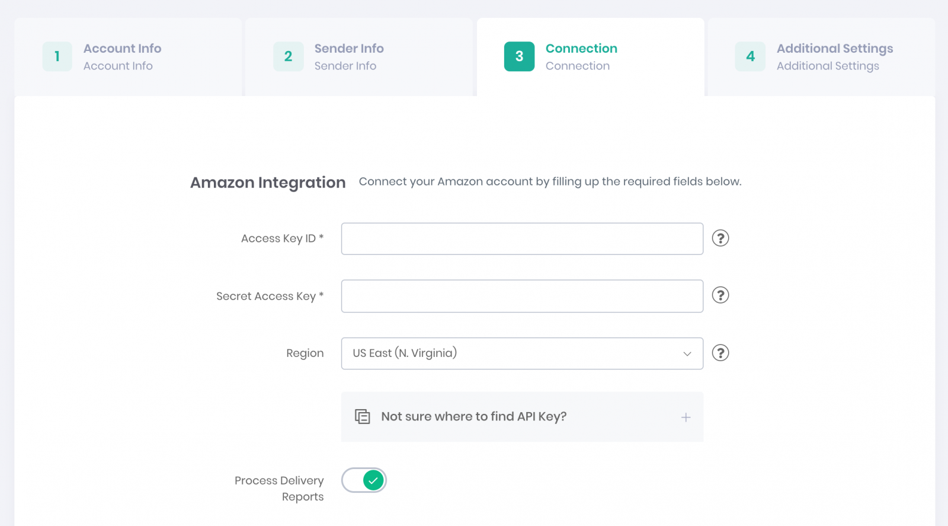Disable the Process Delivery Reports toggle
This screenshot has height=526, width=948.
364,480
